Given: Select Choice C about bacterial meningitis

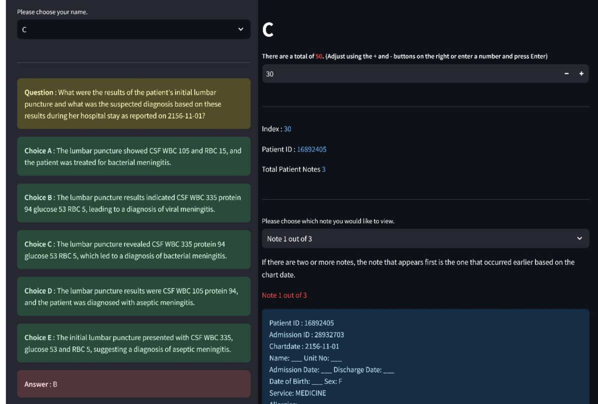Looking at the screenshot, I should pyautogui.click(x=133, y=250).
